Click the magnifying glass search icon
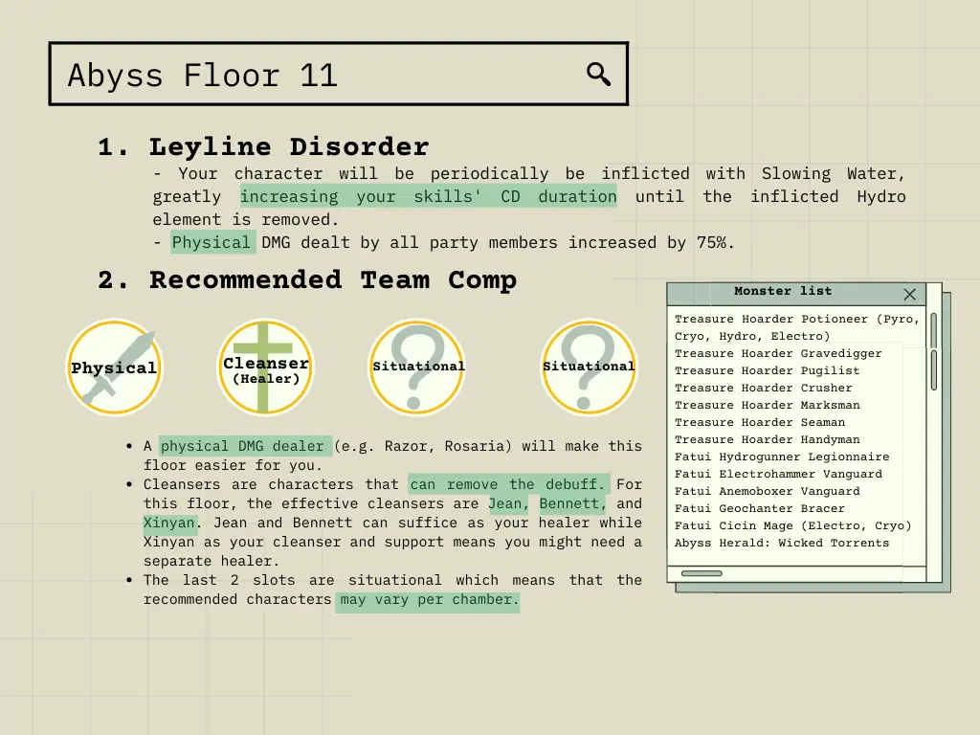This screenshot has width=980, height=735. pyautogui.click(x=598, y=75)
